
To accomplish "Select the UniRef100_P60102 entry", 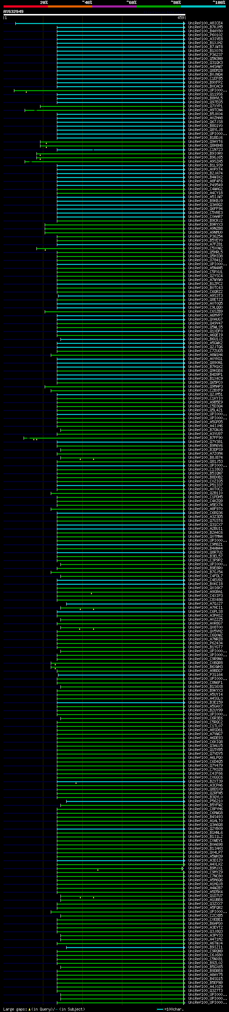I will tap(205, 35).
